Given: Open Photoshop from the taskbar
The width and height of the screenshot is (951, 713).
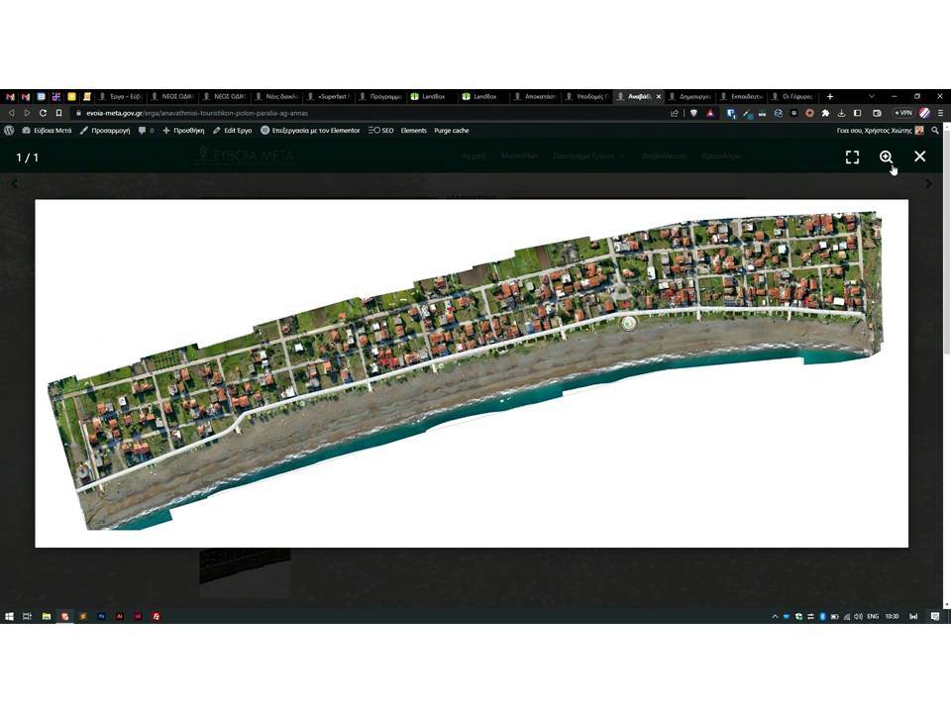Looking at the screenshot, I should pos(101,616).
